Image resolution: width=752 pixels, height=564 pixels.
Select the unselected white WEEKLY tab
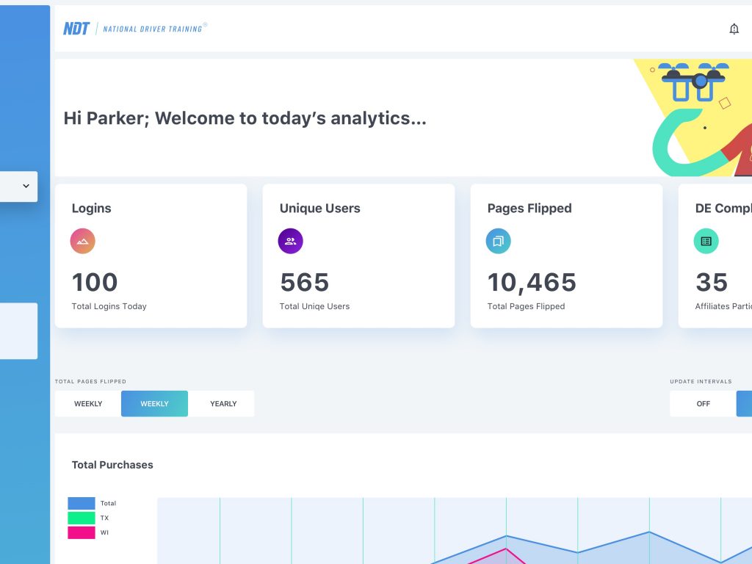(88, 404)
